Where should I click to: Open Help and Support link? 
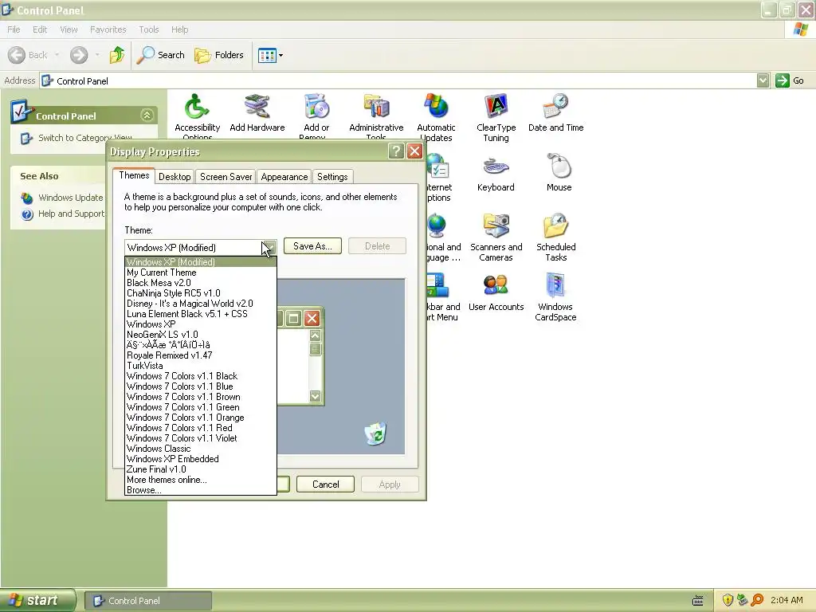point(71,214)
